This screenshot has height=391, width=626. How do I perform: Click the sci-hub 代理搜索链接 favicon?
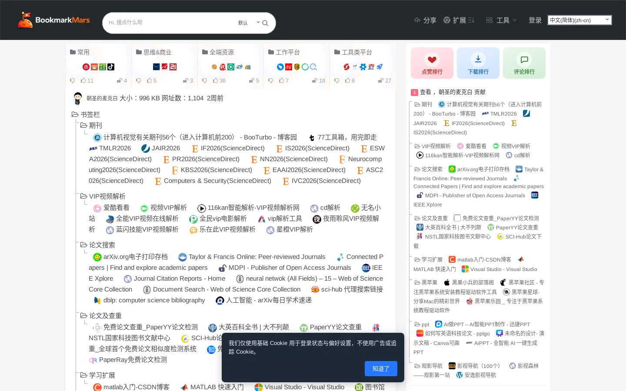click(x=315, y=290)
